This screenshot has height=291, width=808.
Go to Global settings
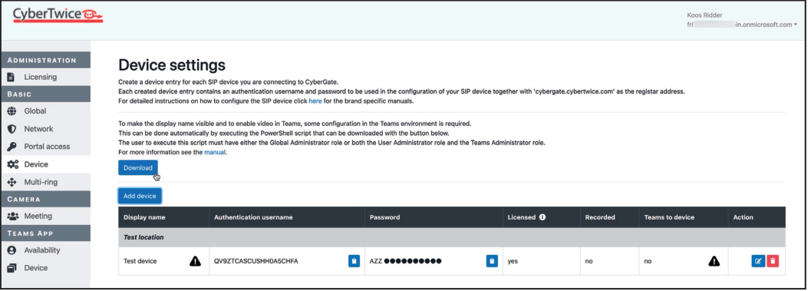tap(35, 111)
